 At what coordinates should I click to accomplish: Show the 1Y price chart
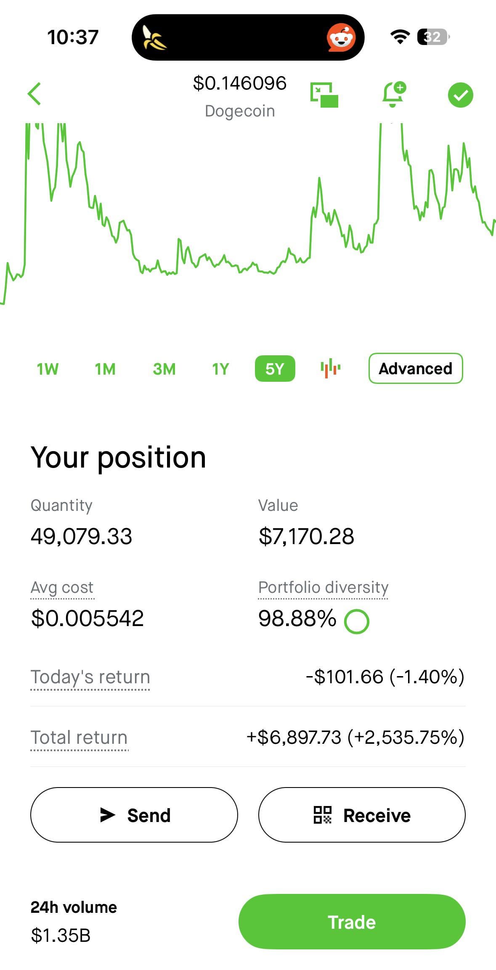(220, 369)
